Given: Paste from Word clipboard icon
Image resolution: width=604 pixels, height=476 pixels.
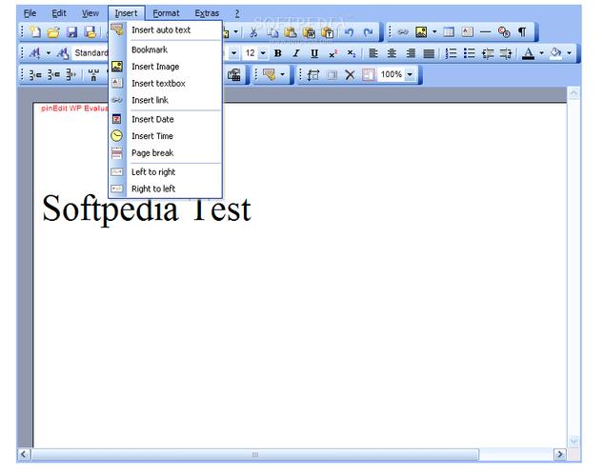Looking at the screenshot, I should pyautogui.click(x=309, y=32).
